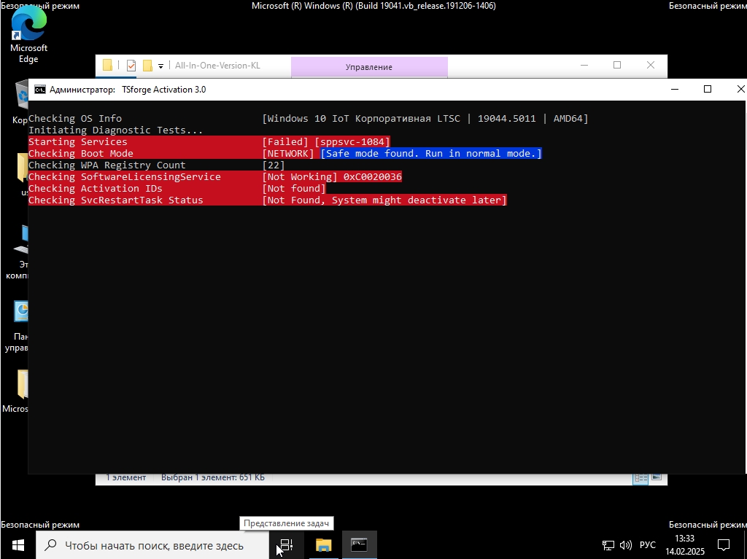Select the Recycle Bin desktop icon
The width and height of the screenshot is (747, 559).
(x=21, y=102)
